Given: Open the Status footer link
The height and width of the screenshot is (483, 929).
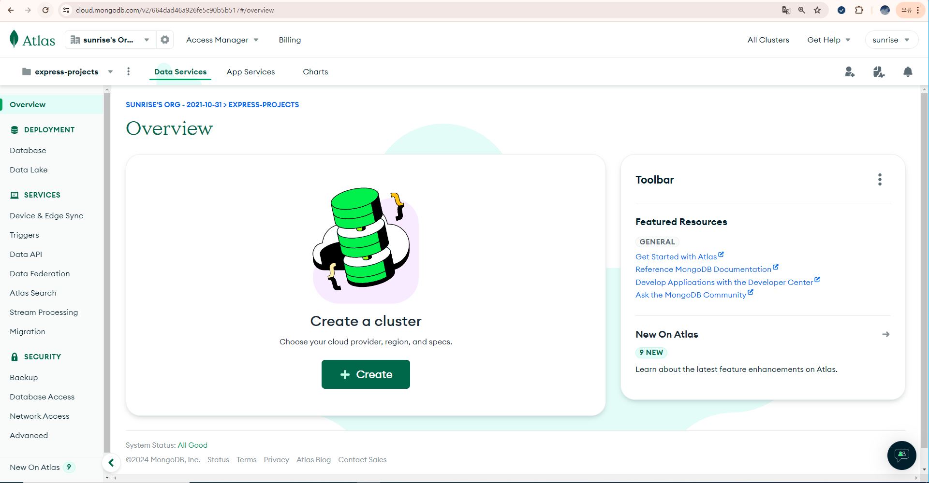Looking at the screenshot, I should 218,459.
